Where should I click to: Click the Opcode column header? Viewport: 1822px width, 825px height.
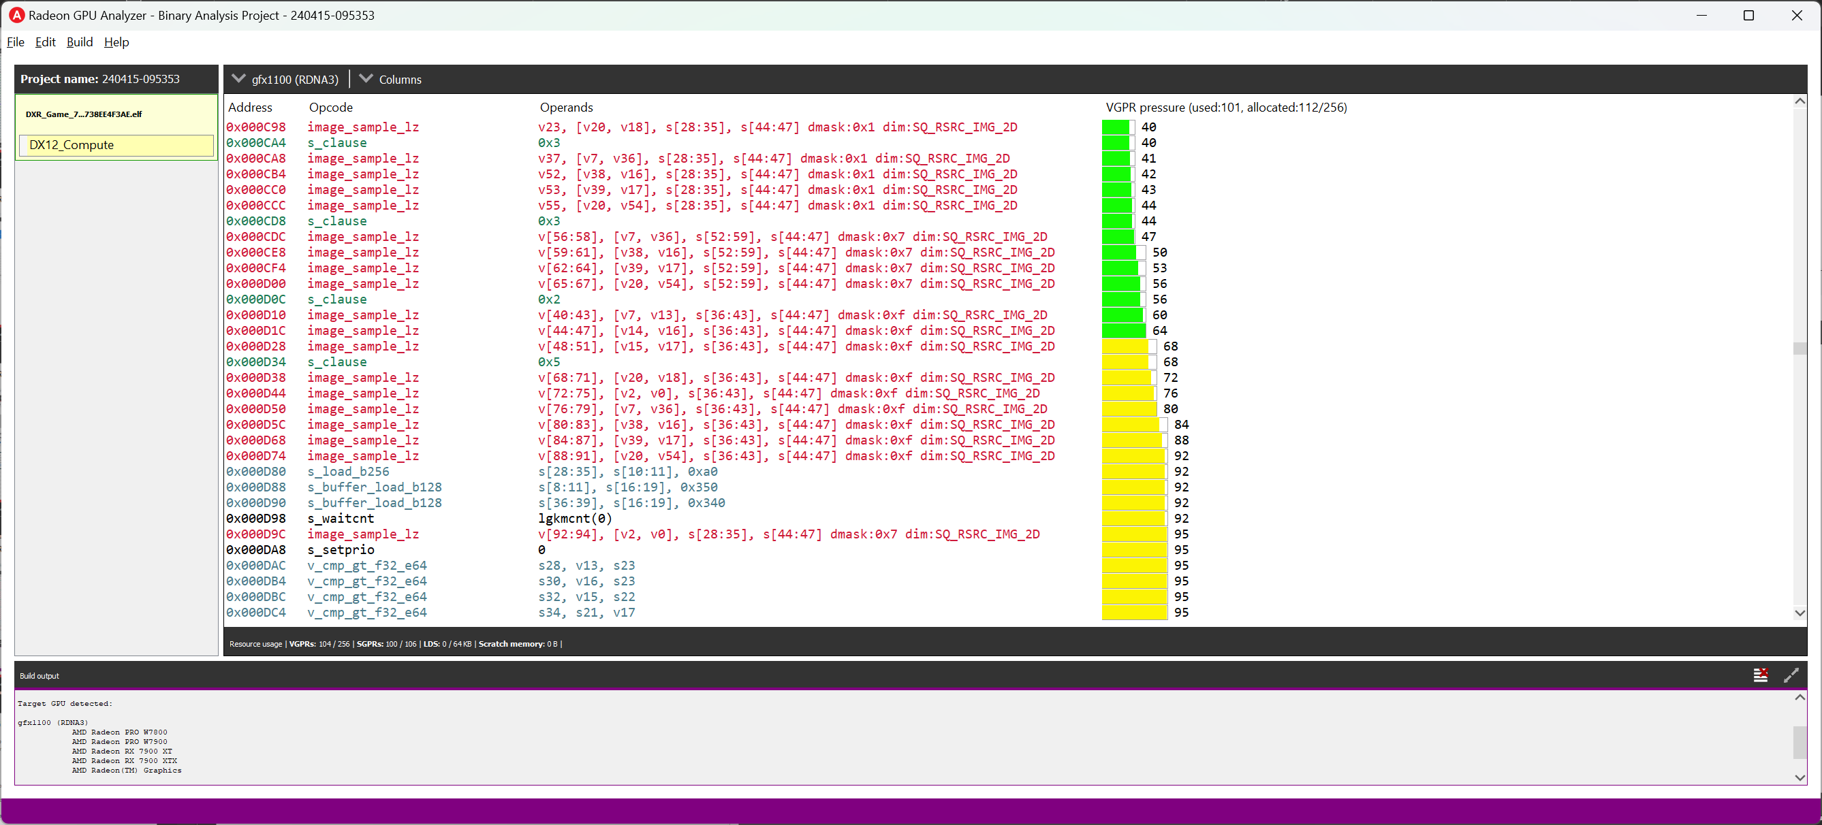click(x=331, y=107)
